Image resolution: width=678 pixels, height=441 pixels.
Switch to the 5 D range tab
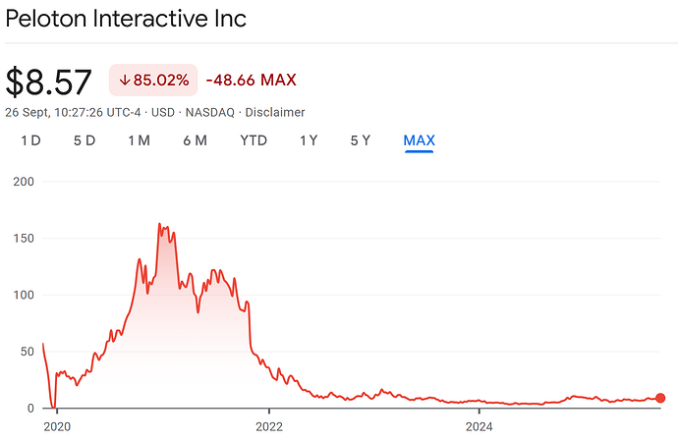pyautogui.click(x=85, y=140)
